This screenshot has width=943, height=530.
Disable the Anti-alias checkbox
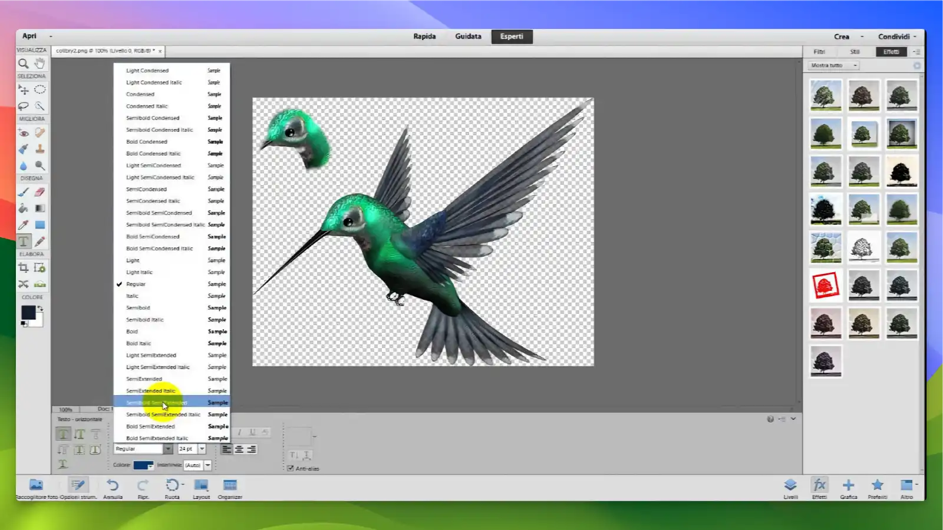pos(291,468)
